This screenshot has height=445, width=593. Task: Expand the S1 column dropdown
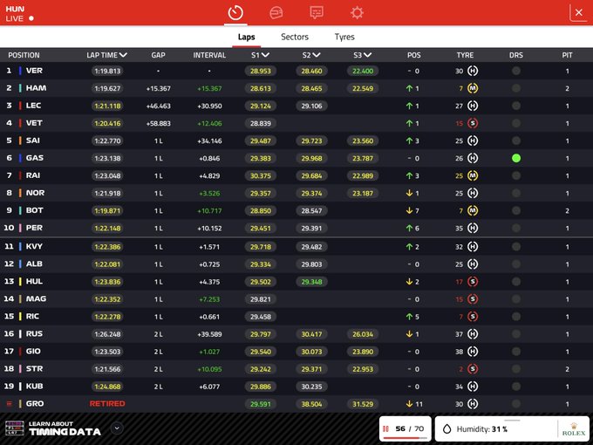pos(265,55)
